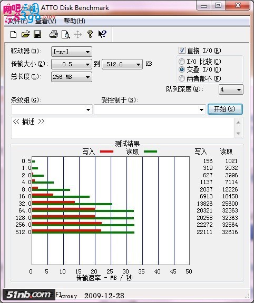
Task: Print results using the printer icon
Action: 53,34
